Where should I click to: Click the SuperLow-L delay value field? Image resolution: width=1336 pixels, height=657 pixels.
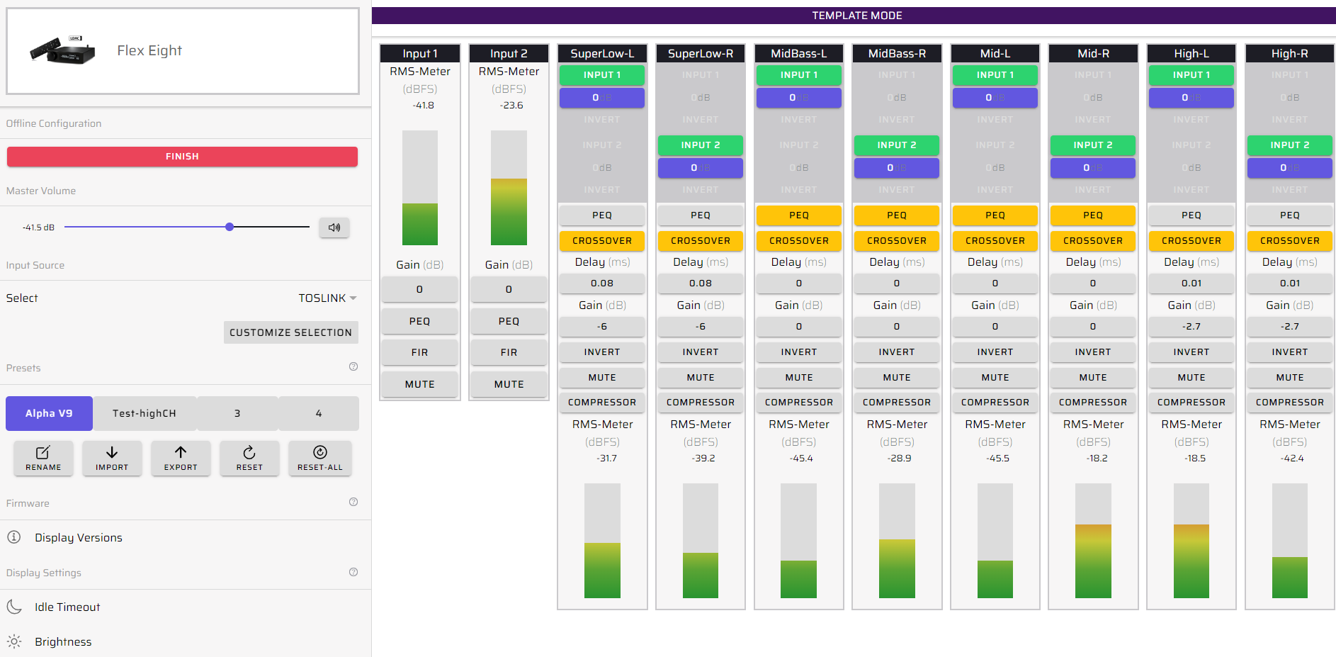(601, 283)
